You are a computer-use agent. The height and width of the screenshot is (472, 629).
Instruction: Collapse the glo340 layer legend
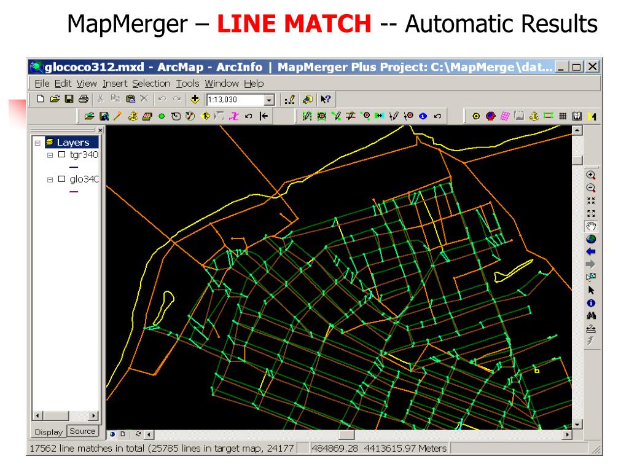click(x=50, y=179)
